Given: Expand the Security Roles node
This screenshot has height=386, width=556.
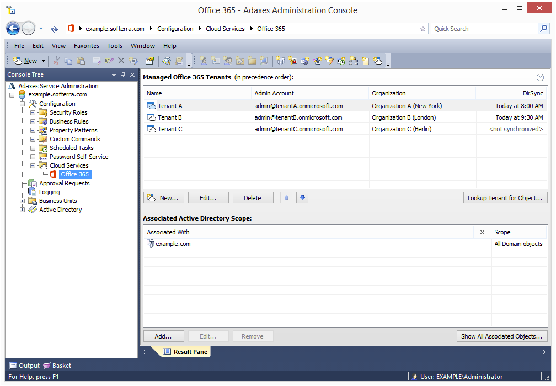Looking at the screenshot, I should point(33,112).
